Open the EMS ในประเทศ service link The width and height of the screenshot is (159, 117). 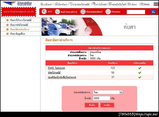tap(56, 68)
